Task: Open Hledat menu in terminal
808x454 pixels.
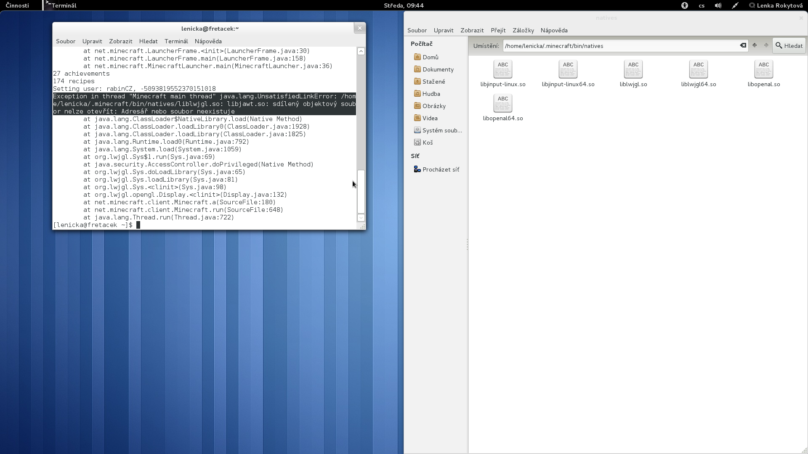Action: pyautogui.click(x=148, y=41)
